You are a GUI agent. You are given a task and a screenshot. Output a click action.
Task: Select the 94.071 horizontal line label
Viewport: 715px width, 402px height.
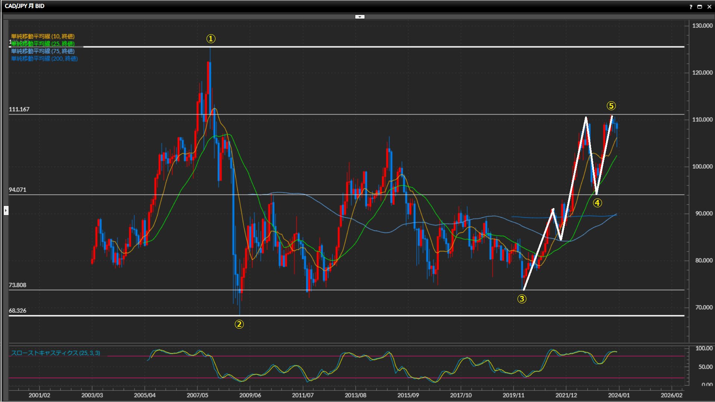tap(18, 190)
